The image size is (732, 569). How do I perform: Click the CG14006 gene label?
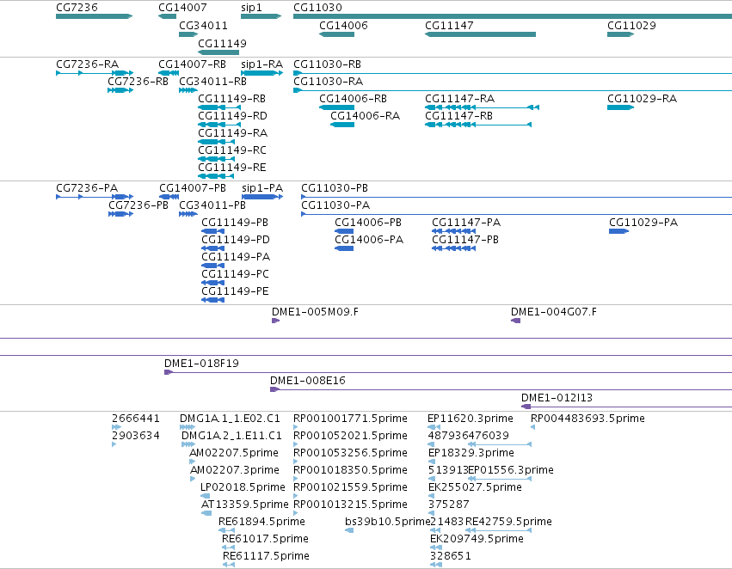[x=343, y=26]
